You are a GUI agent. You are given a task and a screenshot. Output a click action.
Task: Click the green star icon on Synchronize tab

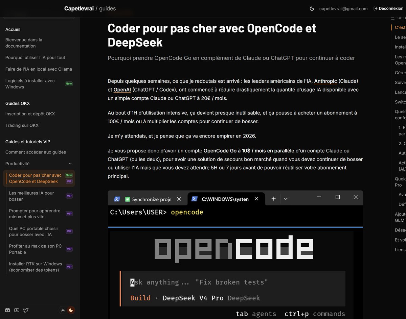[x=128, y=199]
